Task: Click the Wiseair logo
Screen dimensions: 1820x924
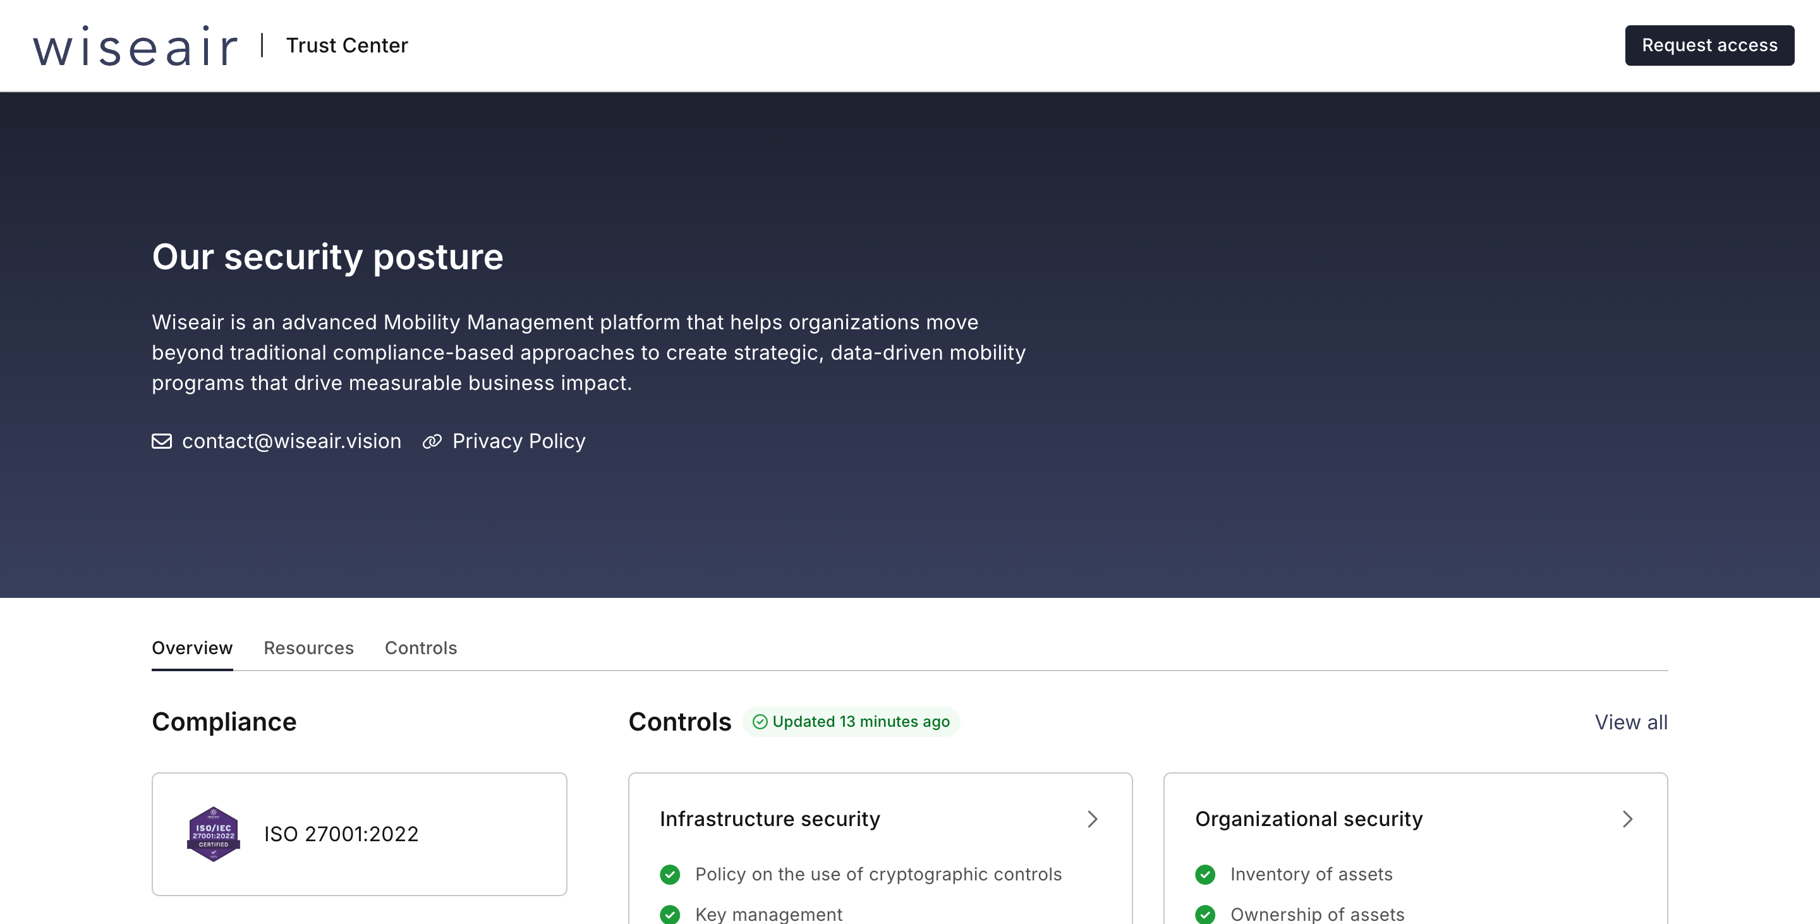Action: (x=135, y=46)
